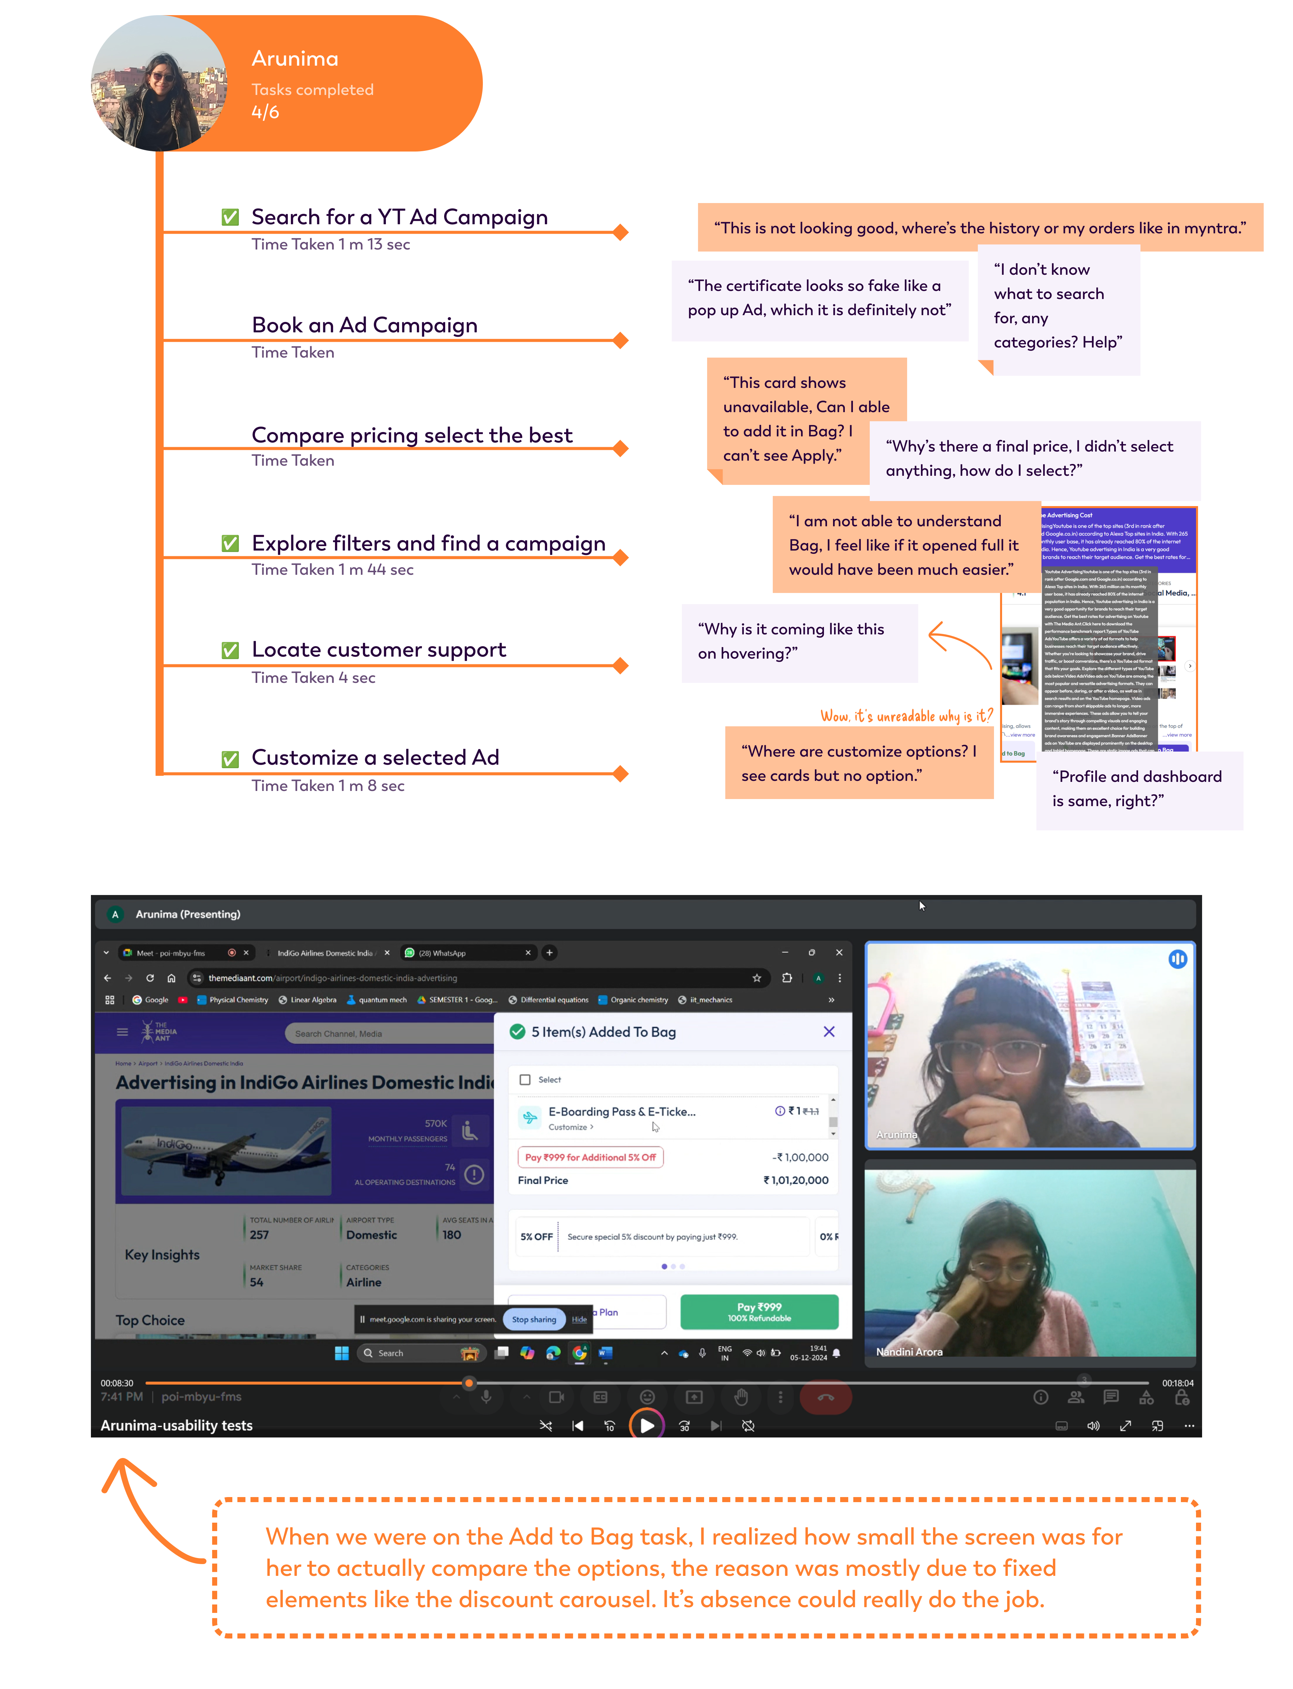Open the Chrome extensions puzzle icon
This screenshot has height=1689, width=1293.
point(787,978)
